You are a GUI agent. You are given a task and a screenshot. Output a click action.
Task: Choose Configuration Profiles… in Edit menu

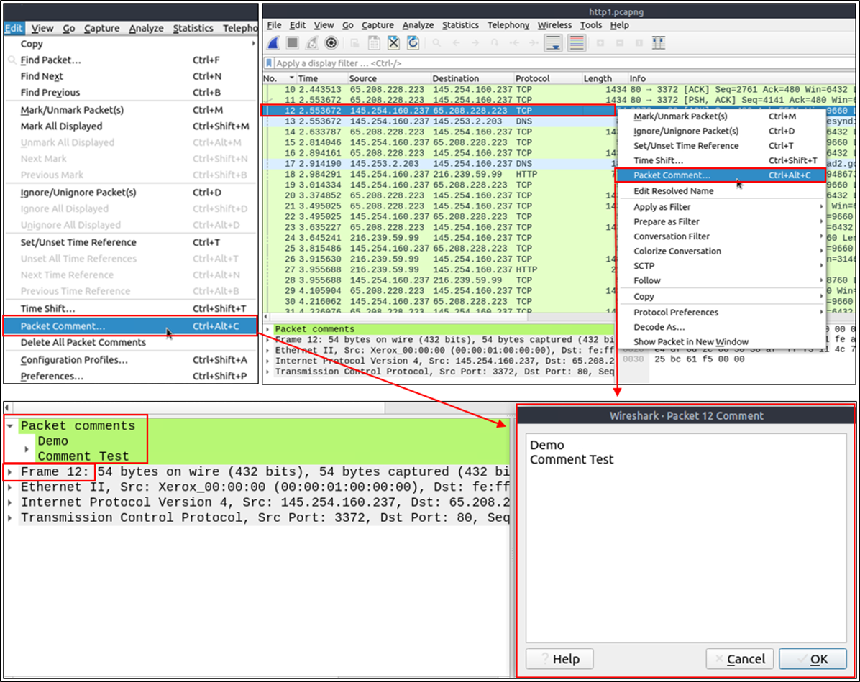pos(131,359)
